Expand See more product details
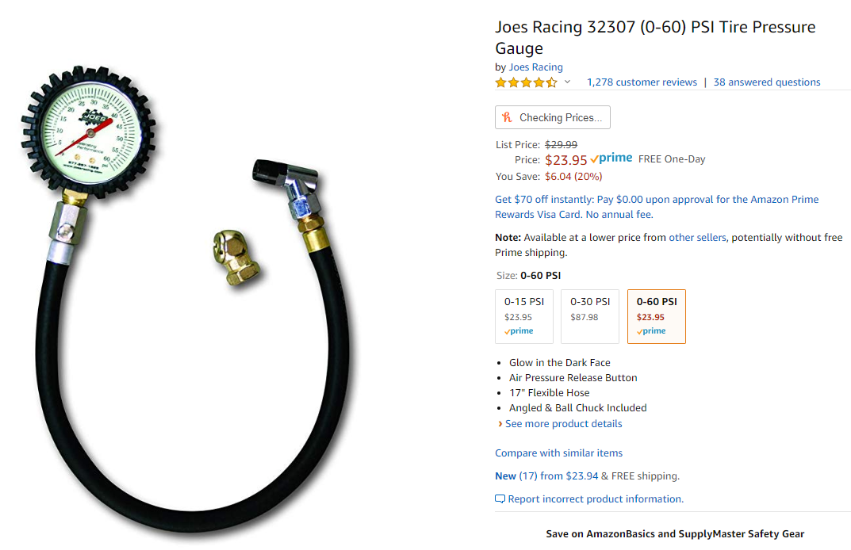This screenshot has width=851, height=550. click(x=563, y=424)
